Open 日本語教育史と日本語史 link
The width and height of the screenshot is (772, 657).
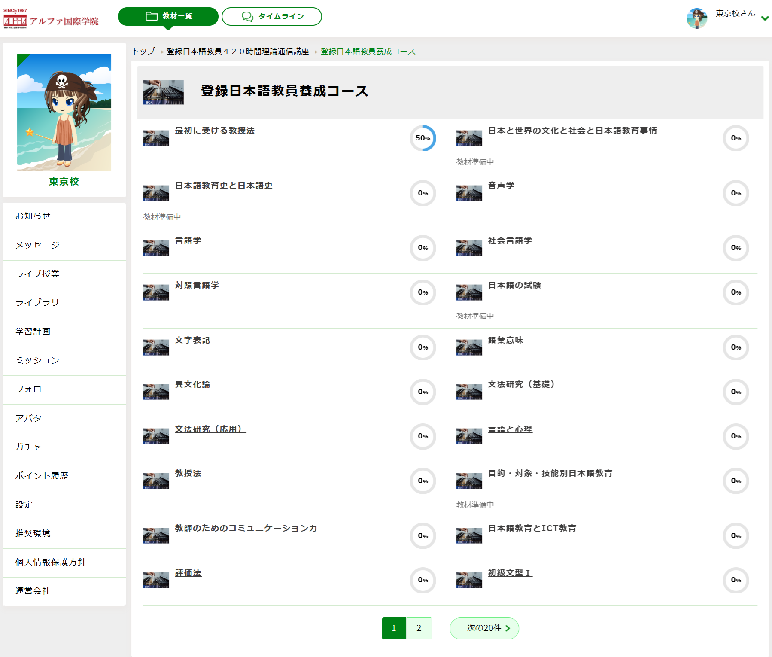pyautogui.click(x=224, y=186)
